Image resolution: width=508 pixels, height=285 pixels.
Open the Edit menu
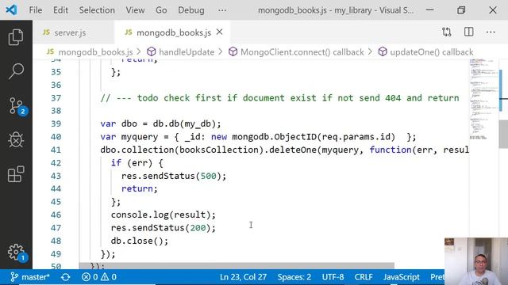60,10
